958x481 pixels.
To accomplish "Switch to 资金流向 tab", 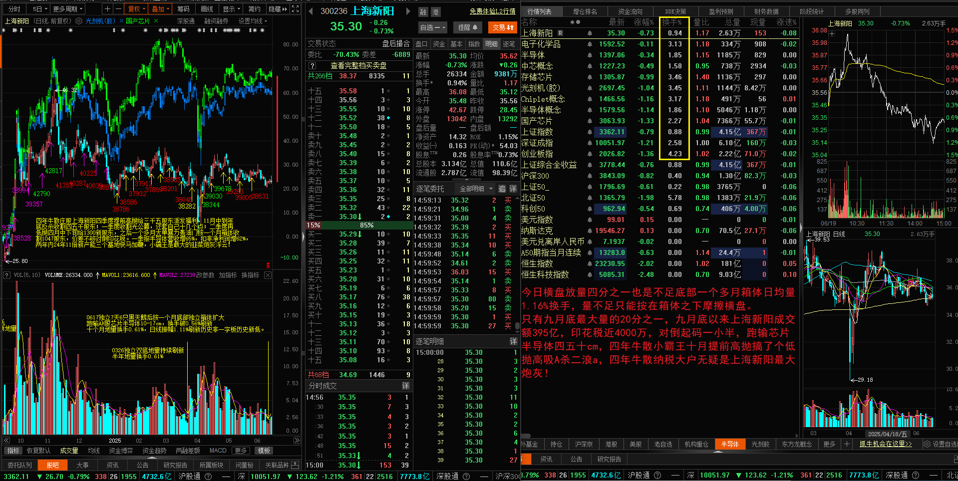I will pos(630,11).
